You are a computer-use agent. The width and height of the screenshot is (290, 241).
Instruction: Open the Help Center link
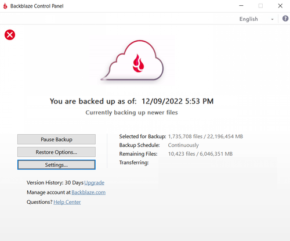click(x=67, y=202)
